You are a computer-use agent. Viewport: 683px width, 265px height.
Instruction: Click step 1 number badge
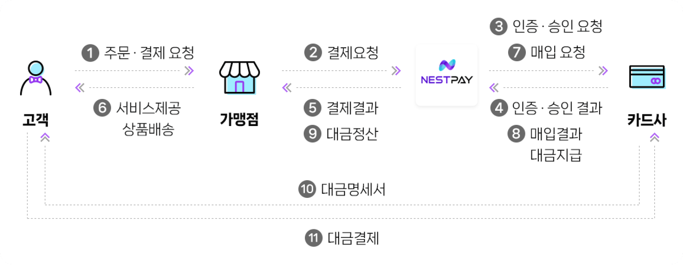90,53
